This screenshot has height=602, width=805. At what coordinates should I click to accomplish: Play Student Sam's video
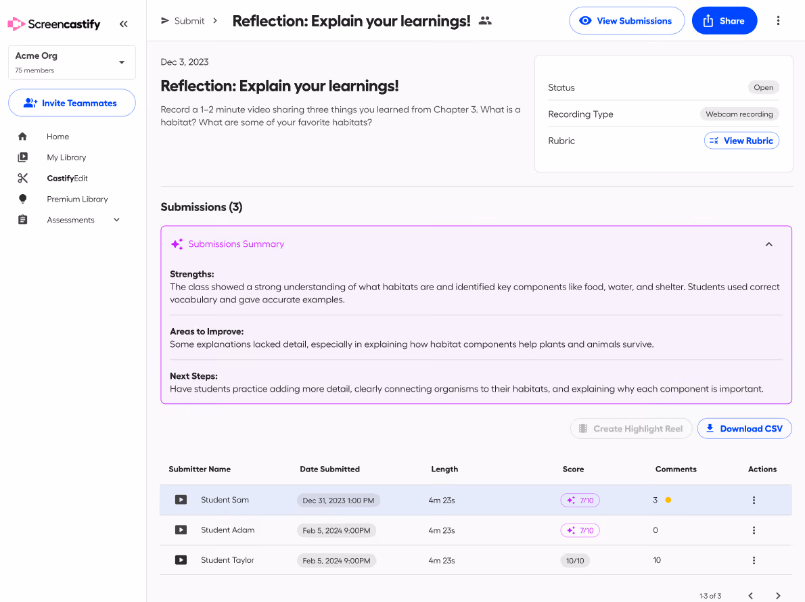point(181,500)
